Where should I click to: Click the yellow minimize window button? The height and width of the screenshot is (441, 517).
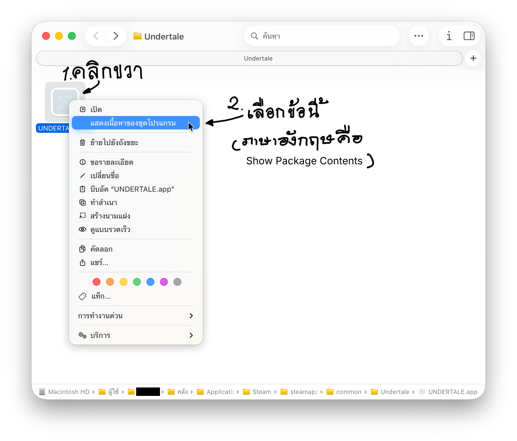pyautogui.click(x=59, y=36)
